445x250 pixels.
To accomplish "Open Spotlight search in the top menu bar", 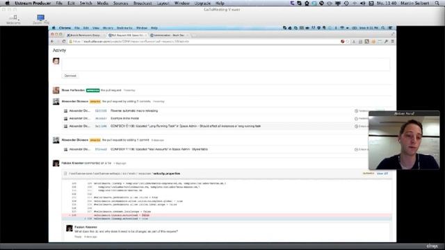I will click(x=437, y=3).
